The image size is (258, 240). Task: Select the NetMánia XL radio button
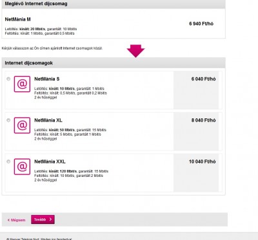click(x=8, y=120)
